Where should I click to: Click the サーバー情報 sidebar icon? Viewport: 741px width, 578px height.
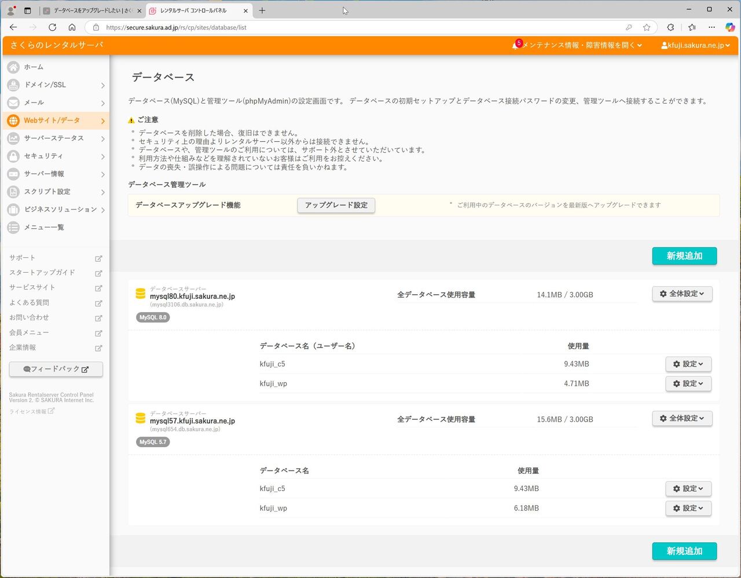pos(13,174)
